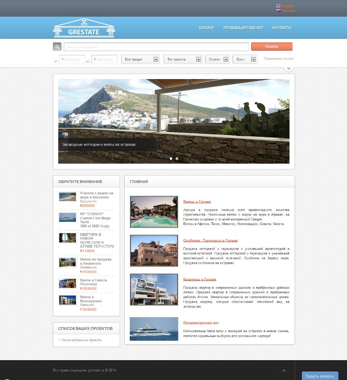Click the banner caption Загородные коттеджи

click(99, 145)
